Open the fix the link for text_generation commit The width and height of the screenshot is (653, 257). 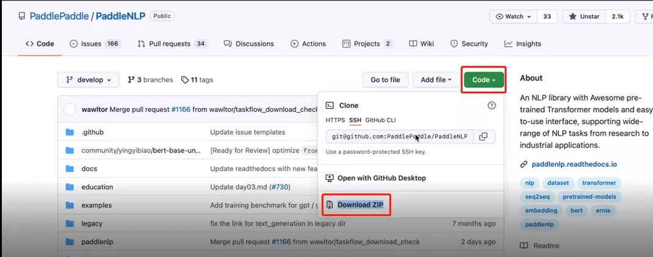point(278,223)
